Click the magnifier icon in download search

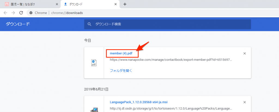89,24
